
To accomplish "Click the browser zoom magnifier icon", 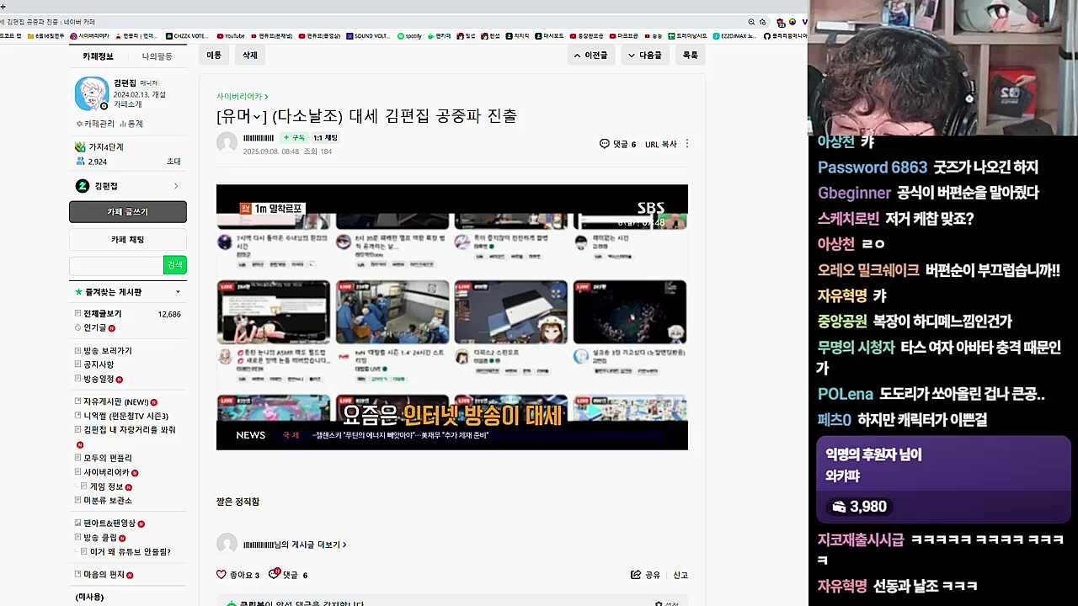I will (751, 22).
